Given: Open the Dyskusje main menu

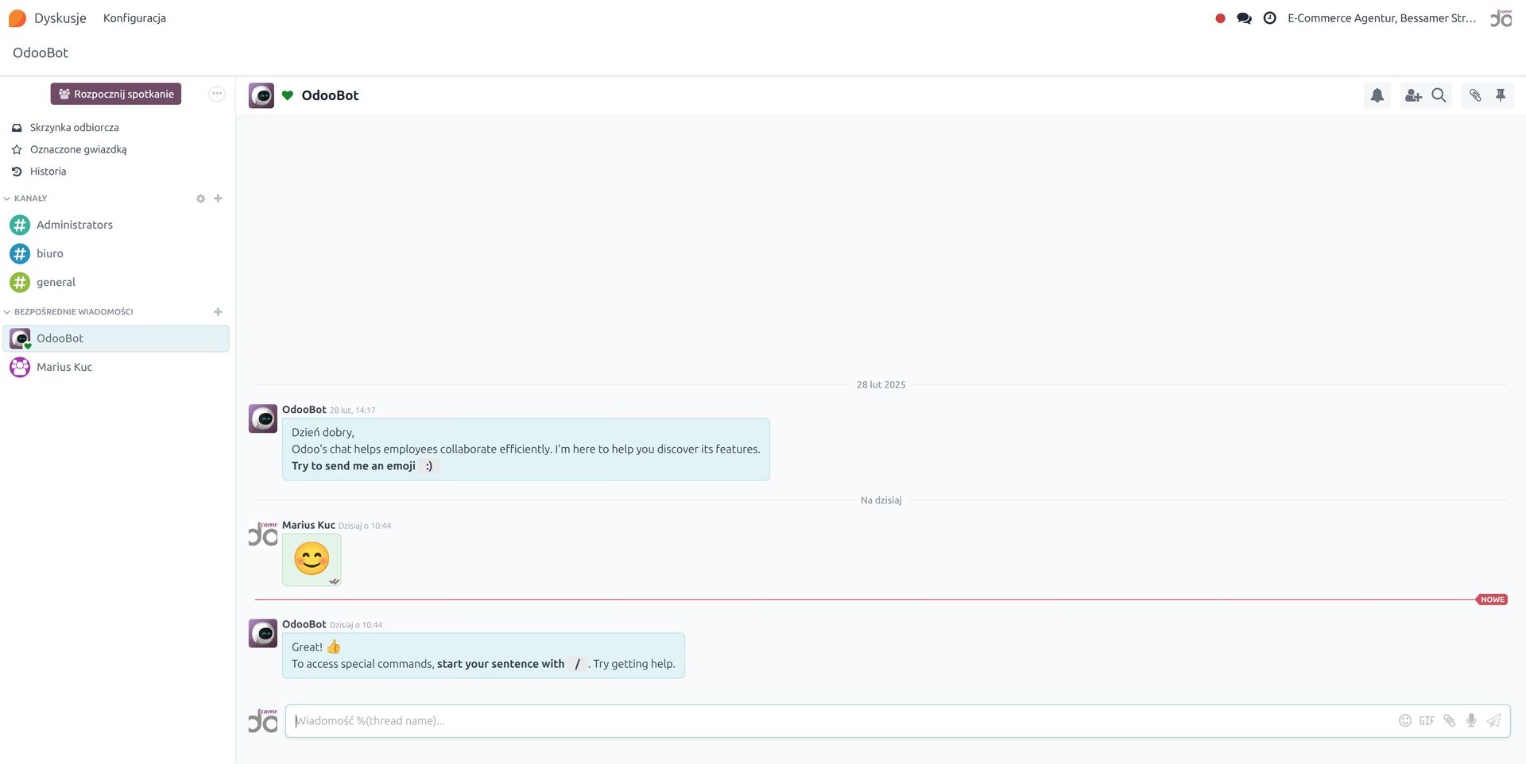Looking at the screenshot, I should [x=60, y=18].
